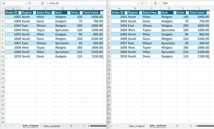
Task: Open Region filter dropdown in right window
Action: (x=141, y=13)
